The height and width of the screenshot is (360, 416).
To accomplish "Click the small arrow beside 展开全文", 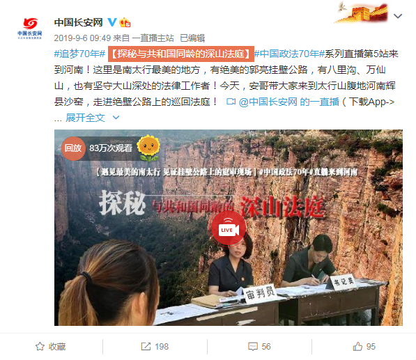I will 116,118.
